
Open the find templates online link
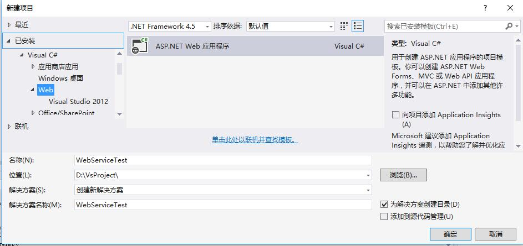tap(255, 140)
